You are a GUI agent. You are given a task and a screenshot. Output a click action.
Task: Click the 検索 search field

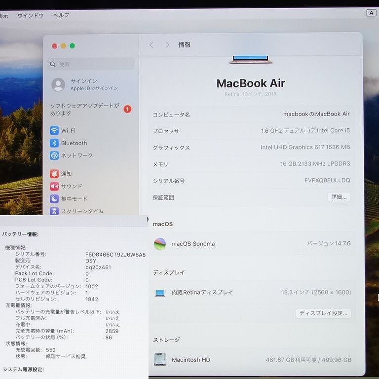[x=91, y=64]
